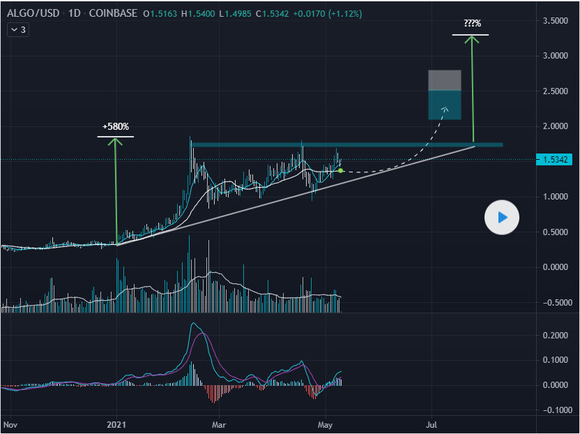The image size is (580, 434).
Task: Expand the collapsed indicators list showing 3
Action: [17, 30]
